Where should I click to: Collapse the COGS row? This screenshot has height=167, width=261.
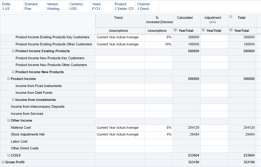click(x=9, y=155)
